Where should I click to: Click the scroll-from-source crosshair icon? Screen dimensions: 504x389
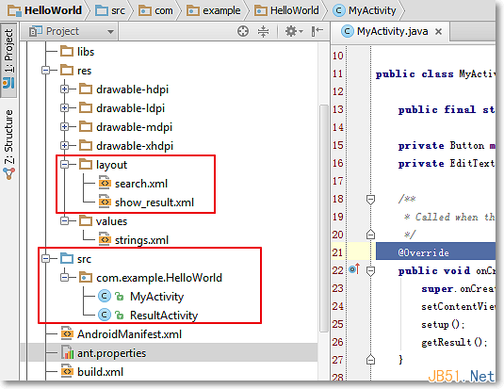coord(243,31)
